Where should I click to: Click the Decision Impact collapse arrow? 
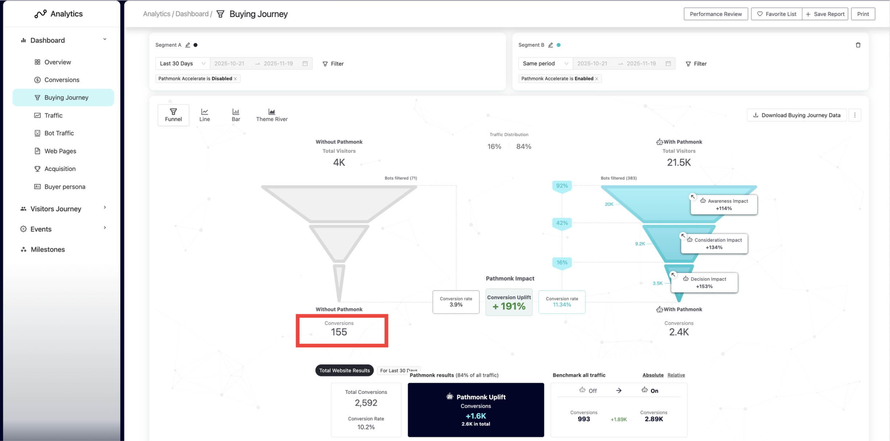click(x=673, y=274)
